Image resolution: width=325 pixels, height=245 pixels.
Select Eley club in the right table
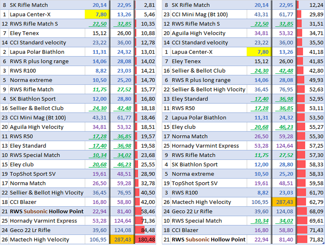point(184,127)
